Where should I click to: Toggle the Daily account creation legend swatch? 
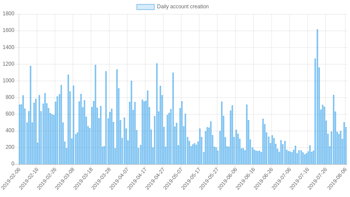(x=146, y=7)
